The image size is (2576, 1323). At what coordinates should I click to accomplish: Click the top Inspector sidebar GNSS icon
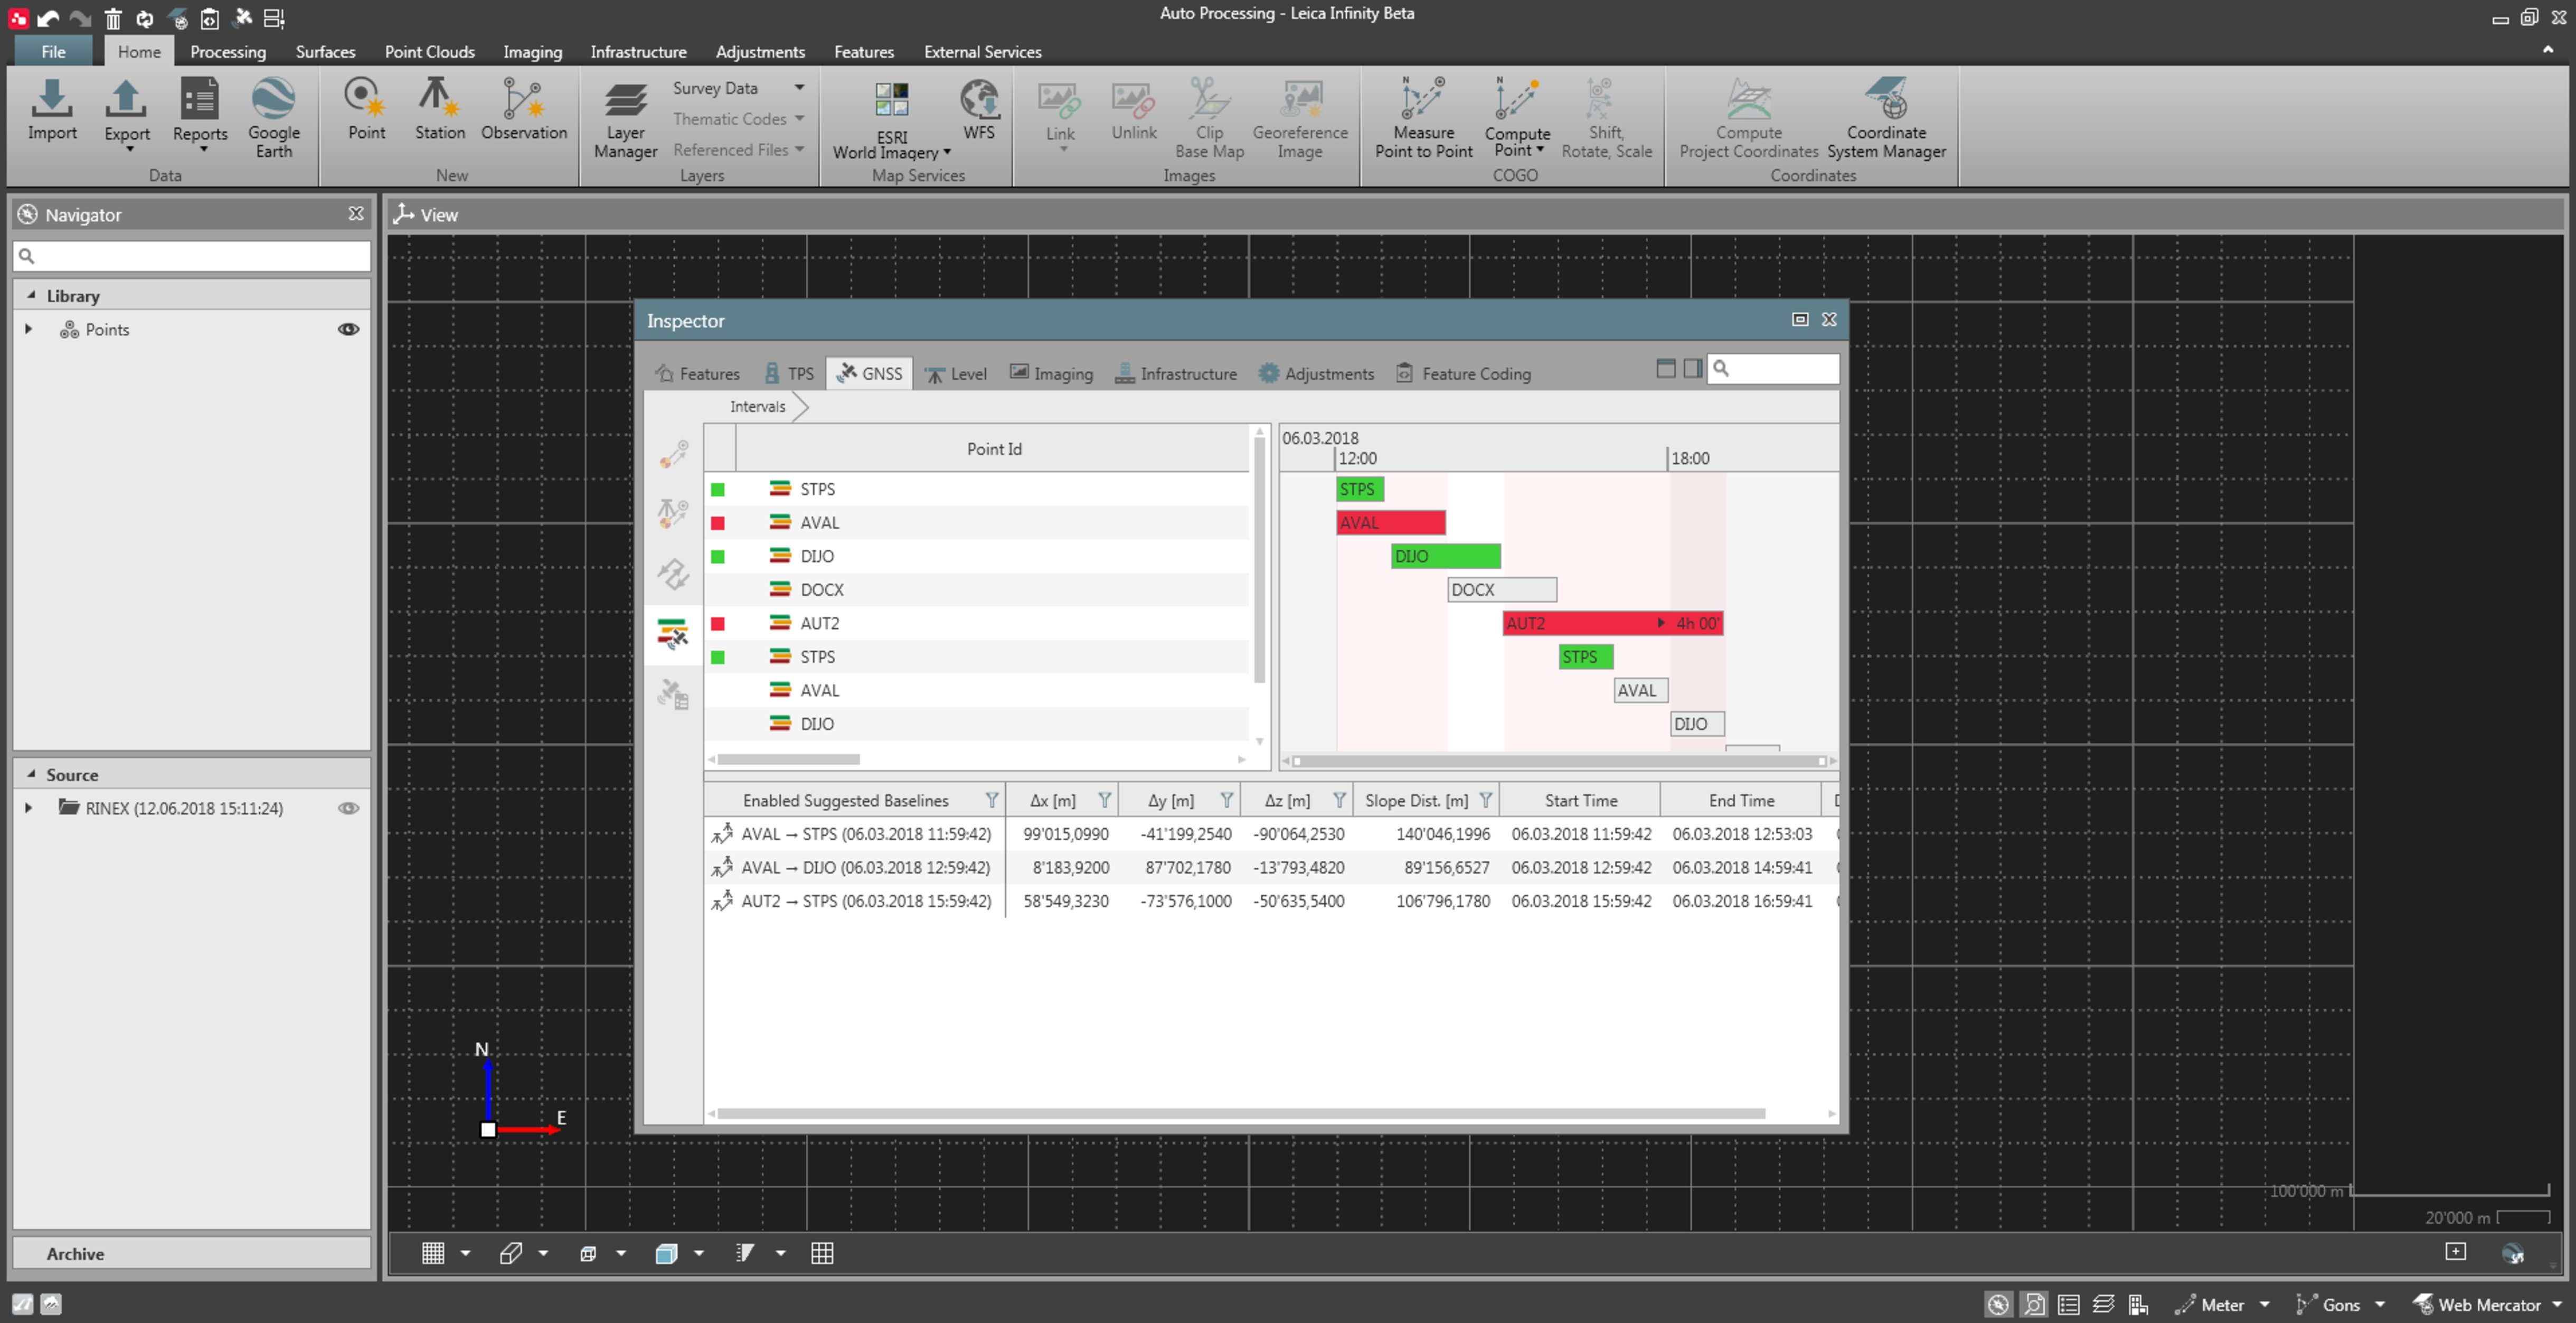[672, 455]
